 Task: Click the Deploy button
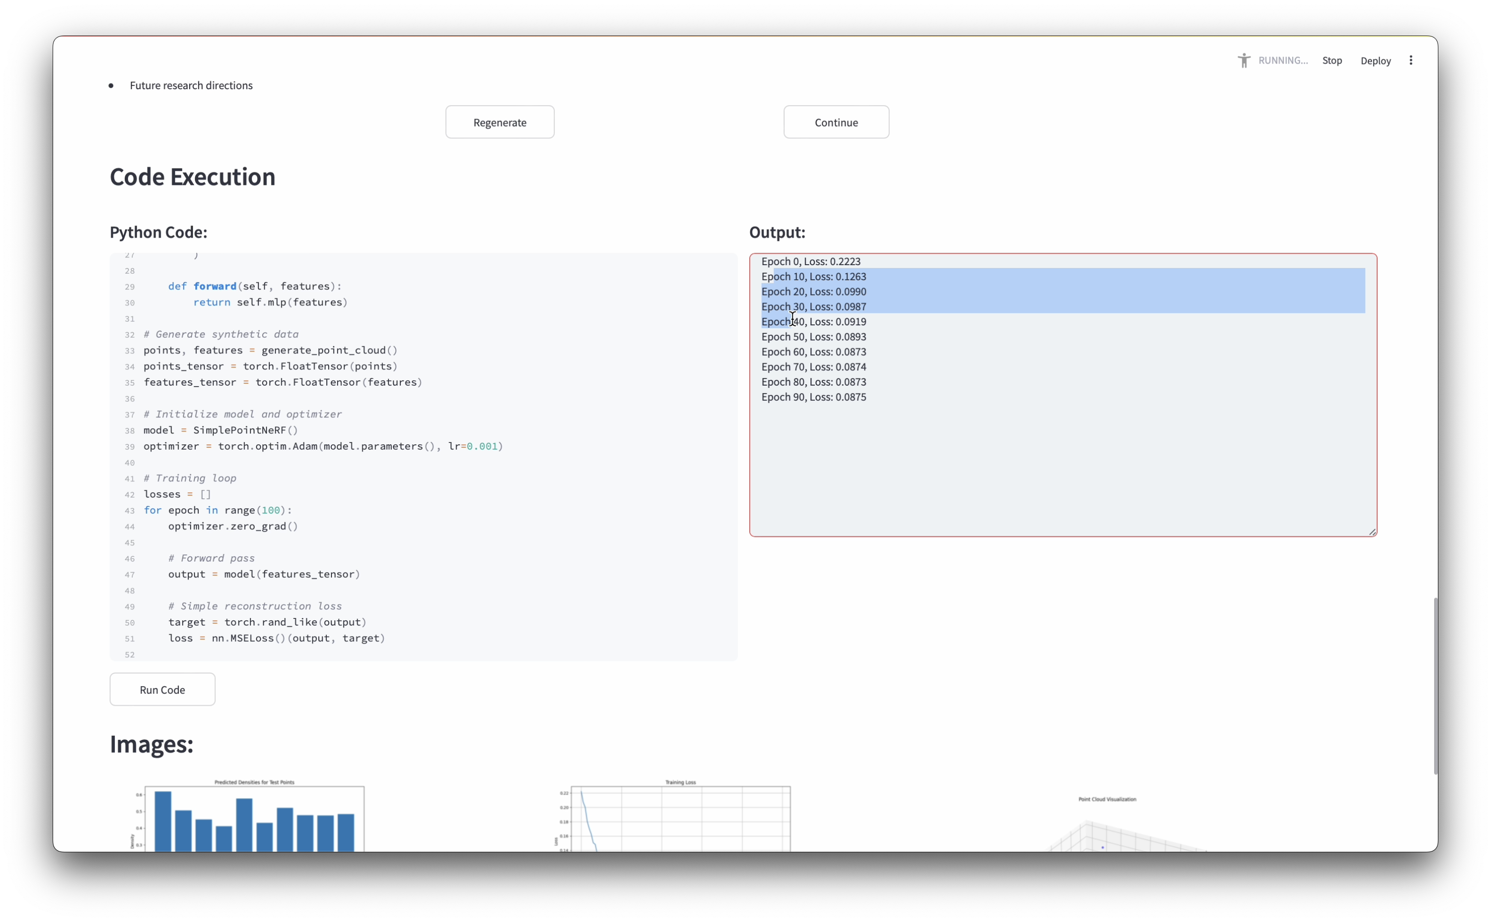coord(1375,61)
